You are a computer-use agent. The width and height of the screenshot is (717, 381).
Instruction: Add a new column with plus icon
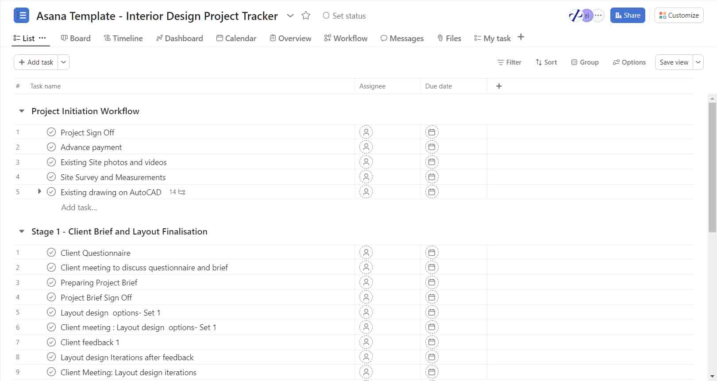499,86
